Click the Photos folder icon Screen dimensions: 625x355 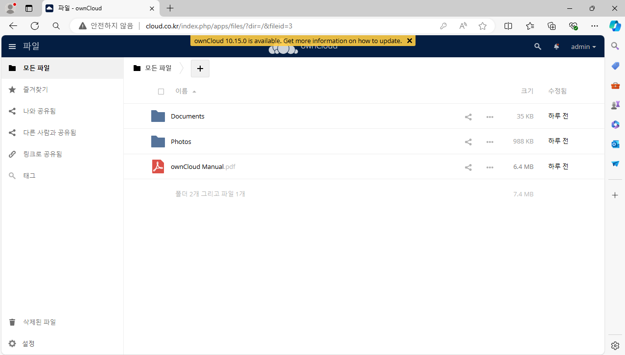(x=158, y=142)
